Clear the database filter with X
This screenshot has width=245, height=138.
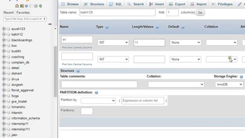(44, 19)
